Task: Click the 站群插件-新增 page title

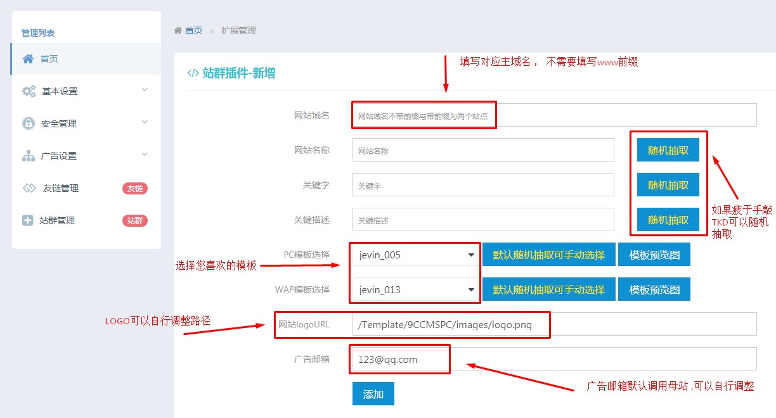Action: (239, 73)
